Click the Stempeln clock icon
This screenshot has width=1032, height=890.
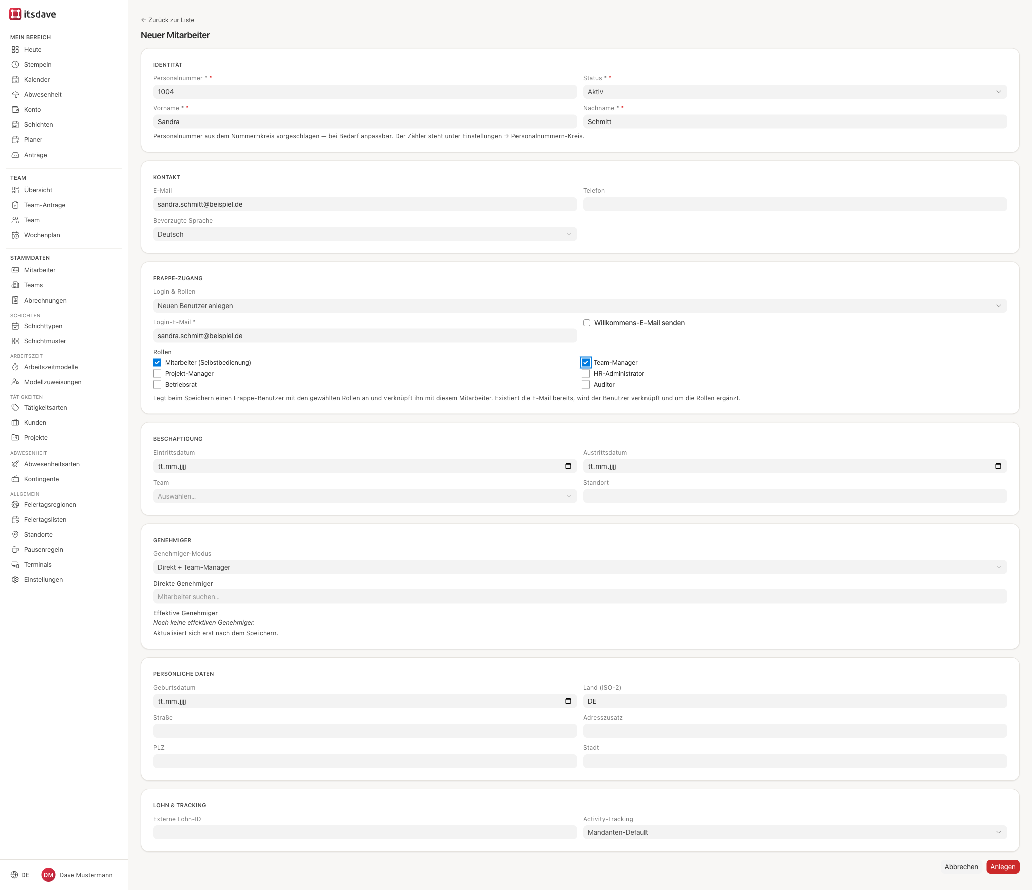click(x=15, y=65)
